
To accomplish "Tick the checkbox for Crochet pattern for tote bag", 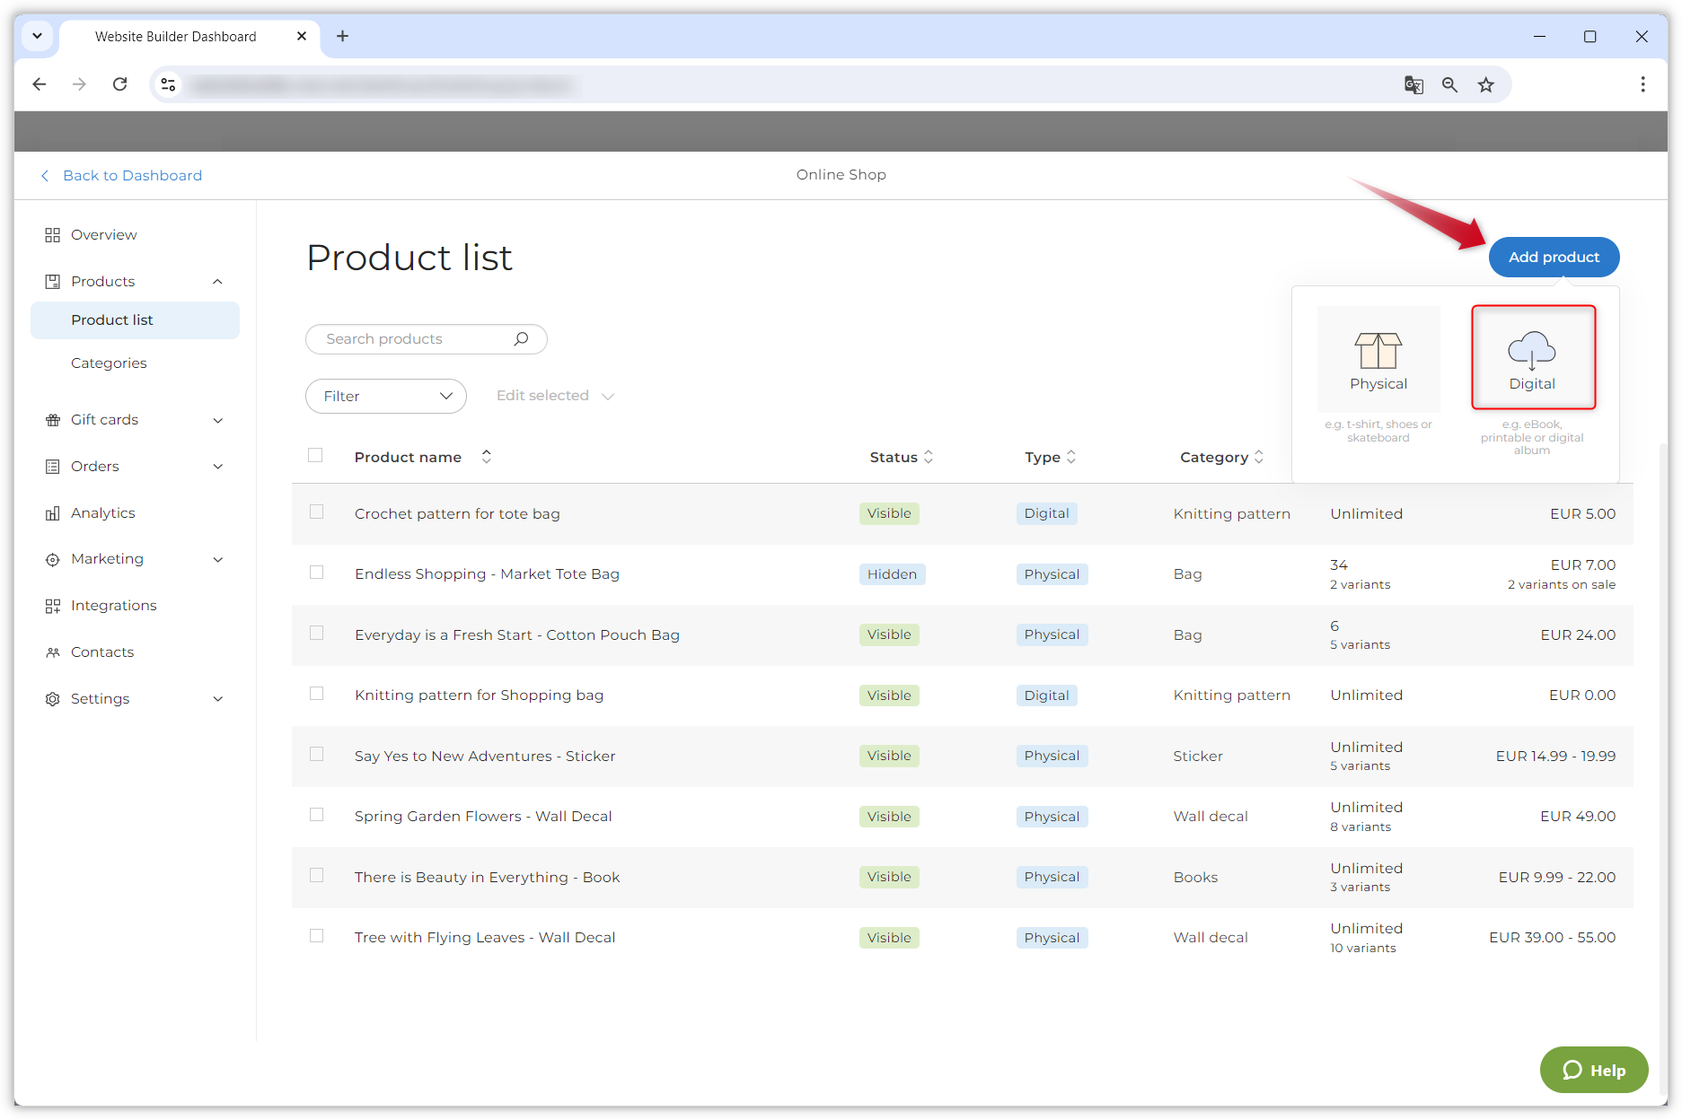I will pos(316,512).
